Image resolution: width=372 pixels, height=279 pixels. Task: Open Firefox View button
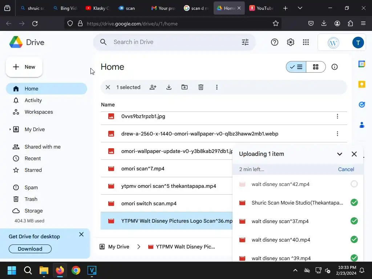pos(7,8)
